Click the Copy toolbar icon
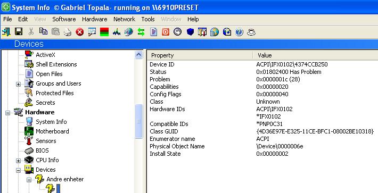Image resolution: width=378 pixels, height=193 pixels. pyautogui.click(x=44, y=31)
